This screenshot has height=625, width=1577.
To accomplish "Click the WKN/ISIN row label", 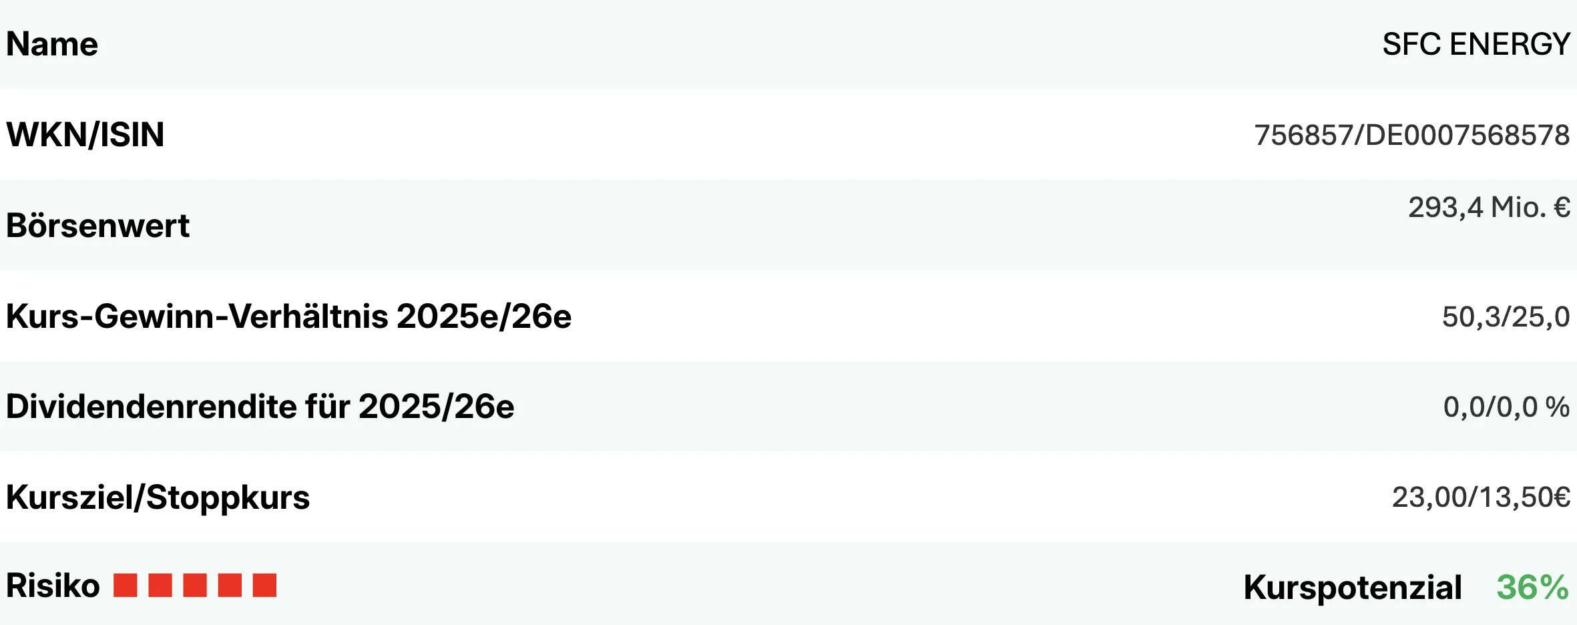I will [x=85, y=135].
